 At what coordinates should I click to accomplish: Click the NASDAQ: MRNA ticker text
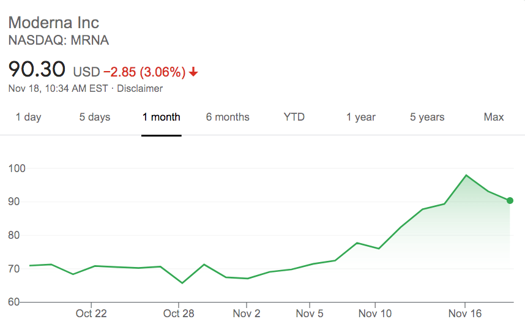click(x=59, y=41)
